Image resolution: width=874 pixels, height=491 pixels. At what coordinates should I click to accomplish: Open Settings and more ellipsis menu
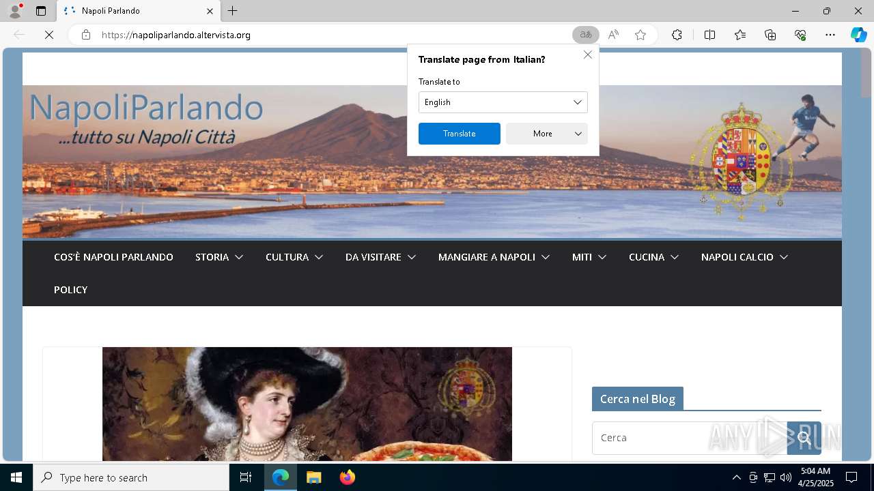click(830, 35)
